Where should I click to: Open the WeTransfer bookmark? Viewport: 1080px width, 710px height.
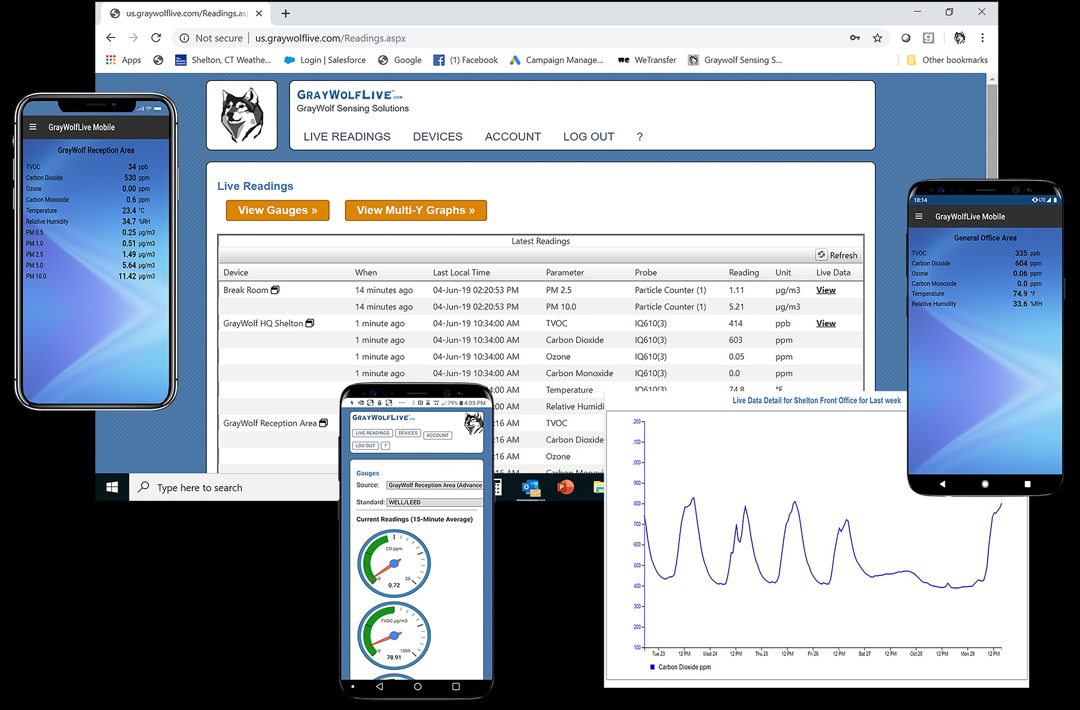(647, 60)
